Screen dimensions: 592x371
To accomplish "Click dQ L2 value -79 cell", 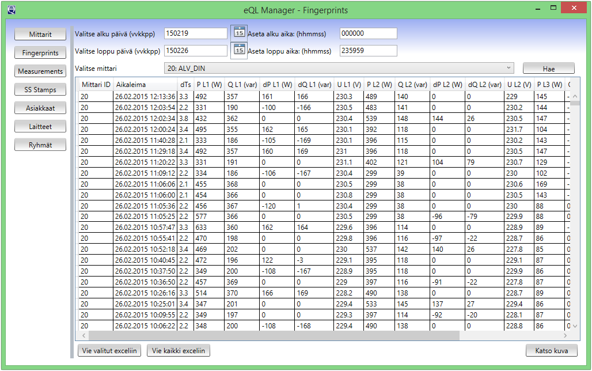I will [485, 217].
